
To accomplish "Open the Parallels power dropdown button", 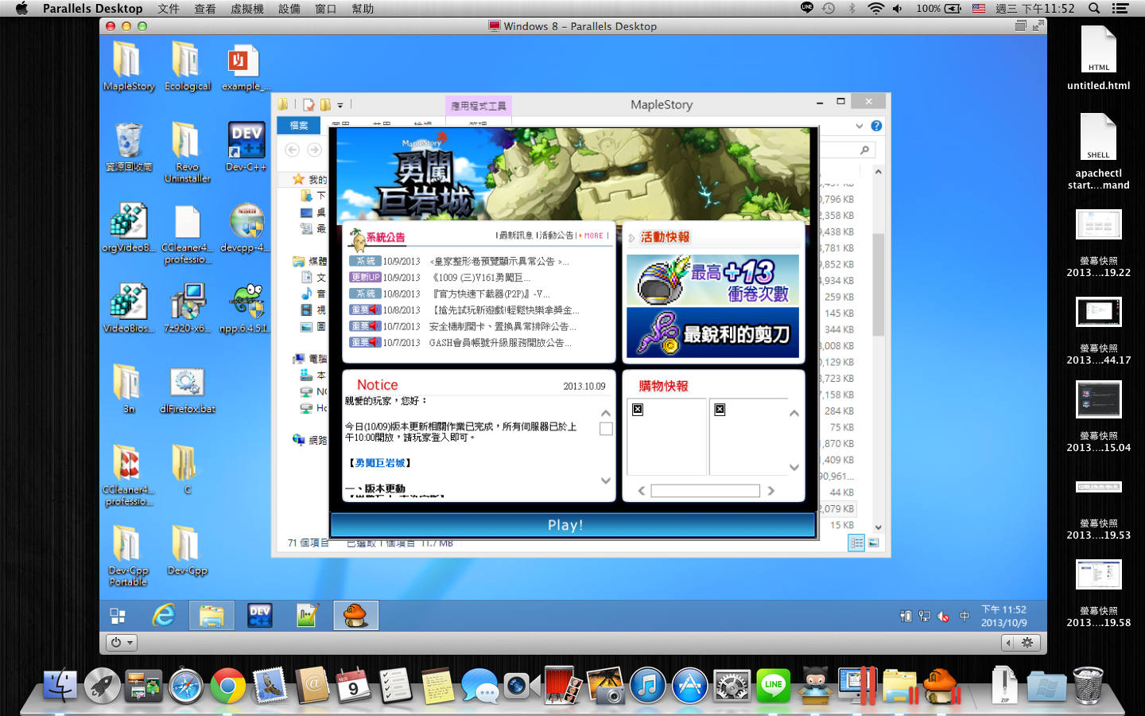I will point(122,642).
